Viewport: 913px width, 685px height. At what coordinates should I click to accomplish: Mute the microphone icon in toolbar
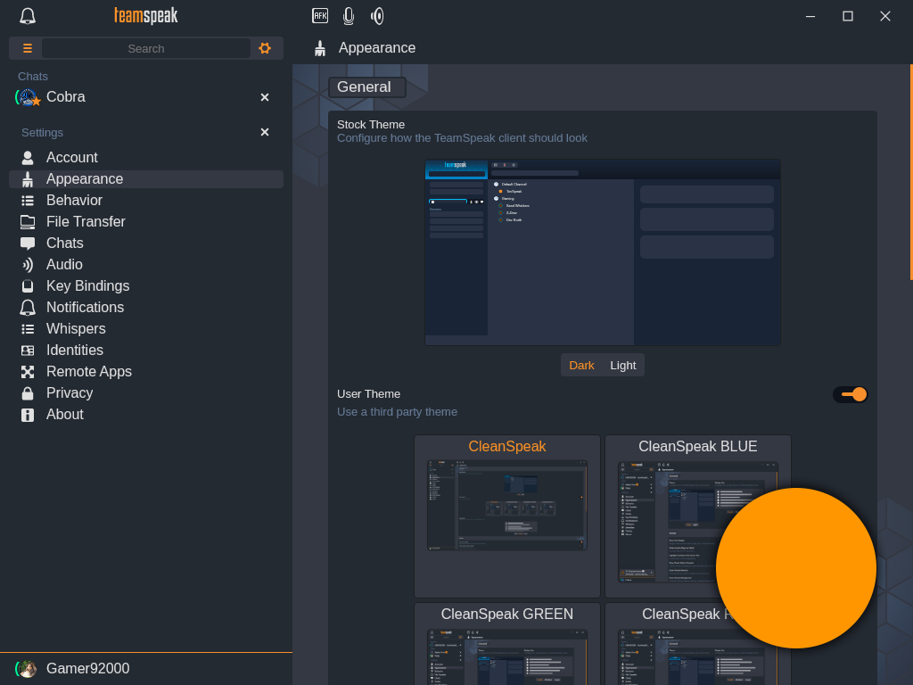tap(349, 16)
